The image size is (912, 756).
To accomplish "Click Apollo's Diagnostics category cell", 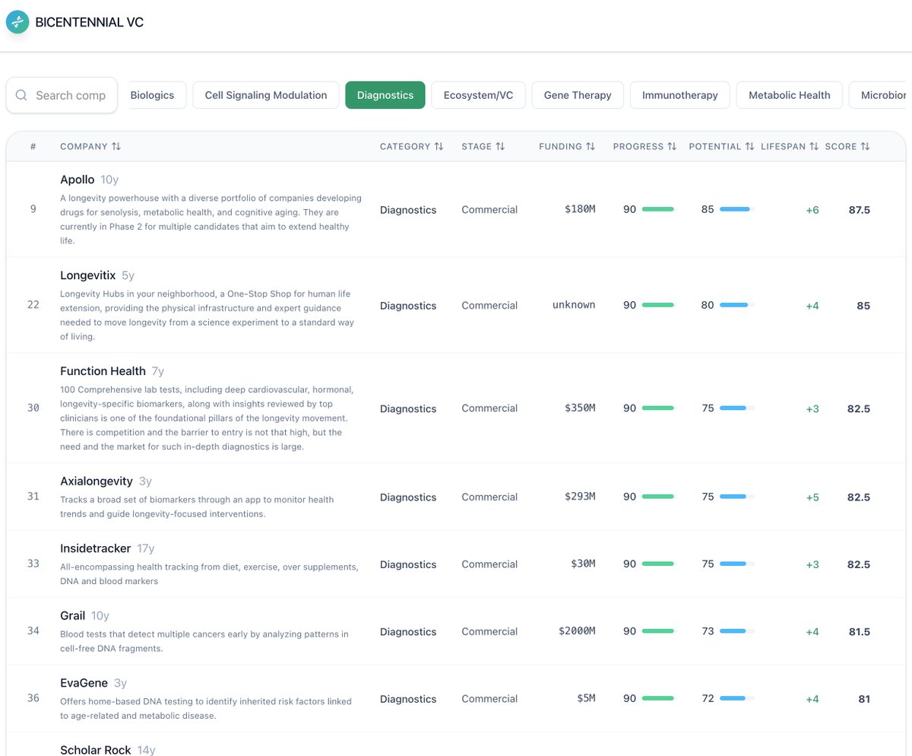I will pos(408,210).
